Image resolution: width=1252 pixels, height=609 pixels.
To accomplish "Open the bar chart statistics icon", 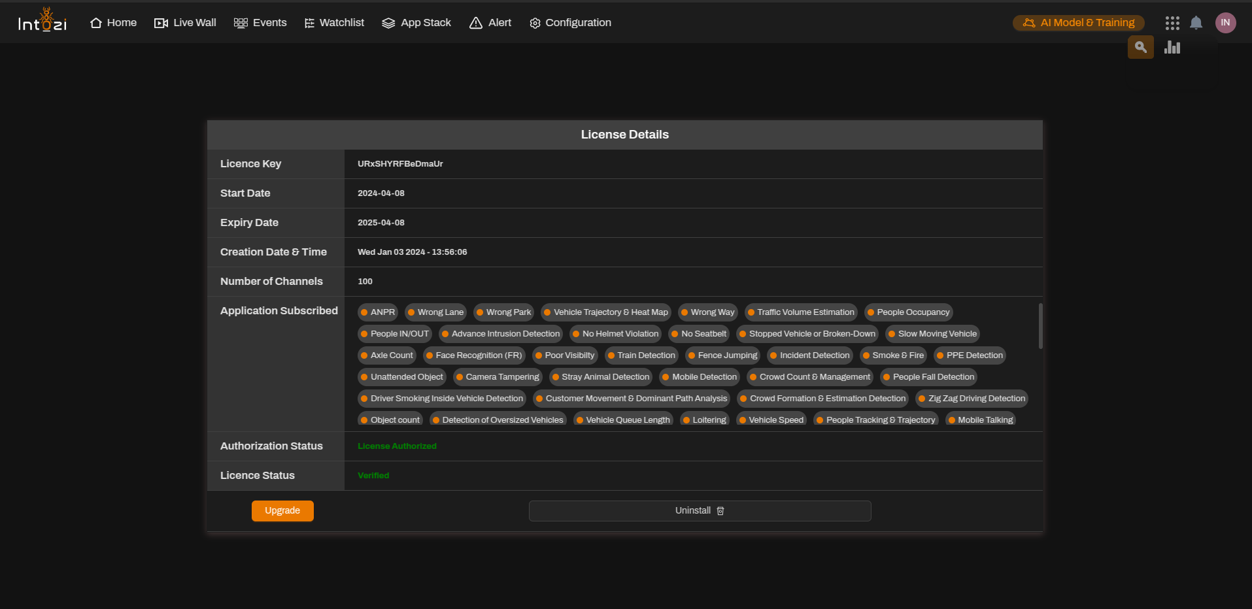I will point(1172,47).
